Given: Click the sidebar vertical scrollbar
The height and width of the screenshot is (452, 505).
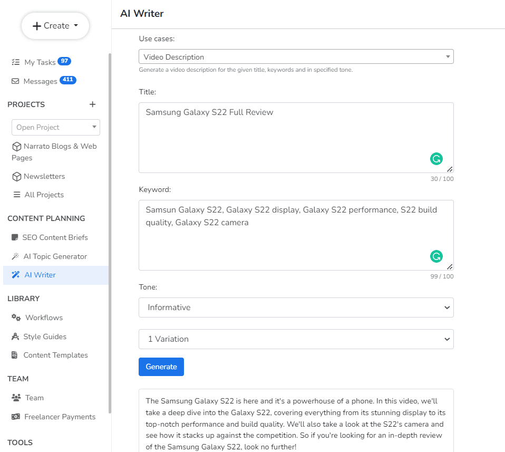Looking at the screenshot, I should point(110,233).
